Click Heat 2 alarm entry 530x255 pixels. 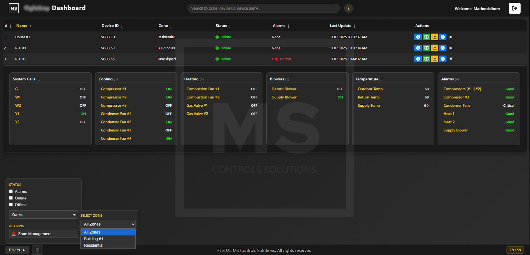pos(449,122)
